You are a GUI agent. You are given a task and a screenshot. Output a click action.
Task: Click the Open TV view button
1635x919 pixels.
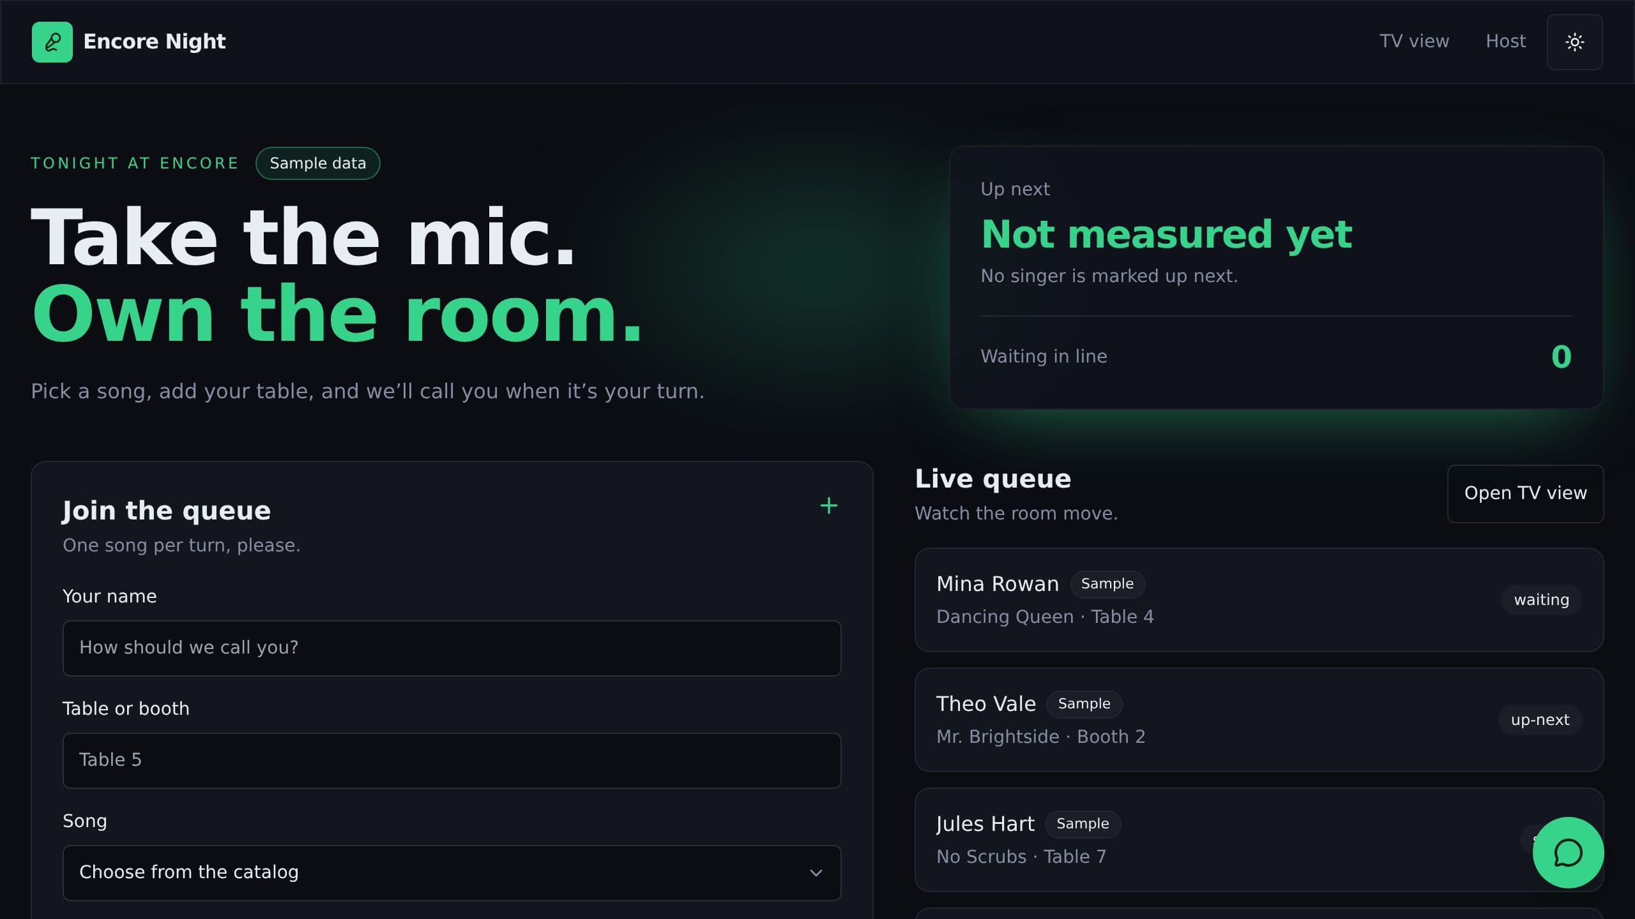point(1525,493)
